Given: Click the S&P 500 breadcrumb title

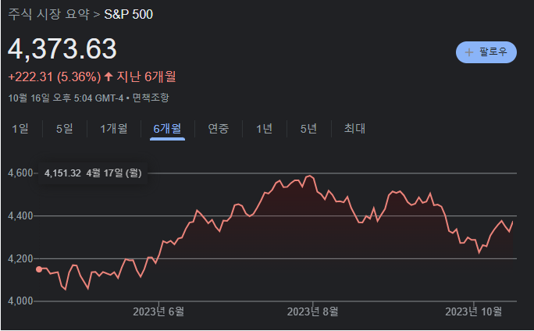Looking at the screenshot, I should tap(128, 14).
